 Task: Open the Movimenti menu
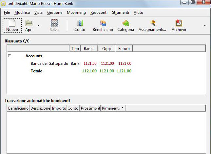(76, 13)
